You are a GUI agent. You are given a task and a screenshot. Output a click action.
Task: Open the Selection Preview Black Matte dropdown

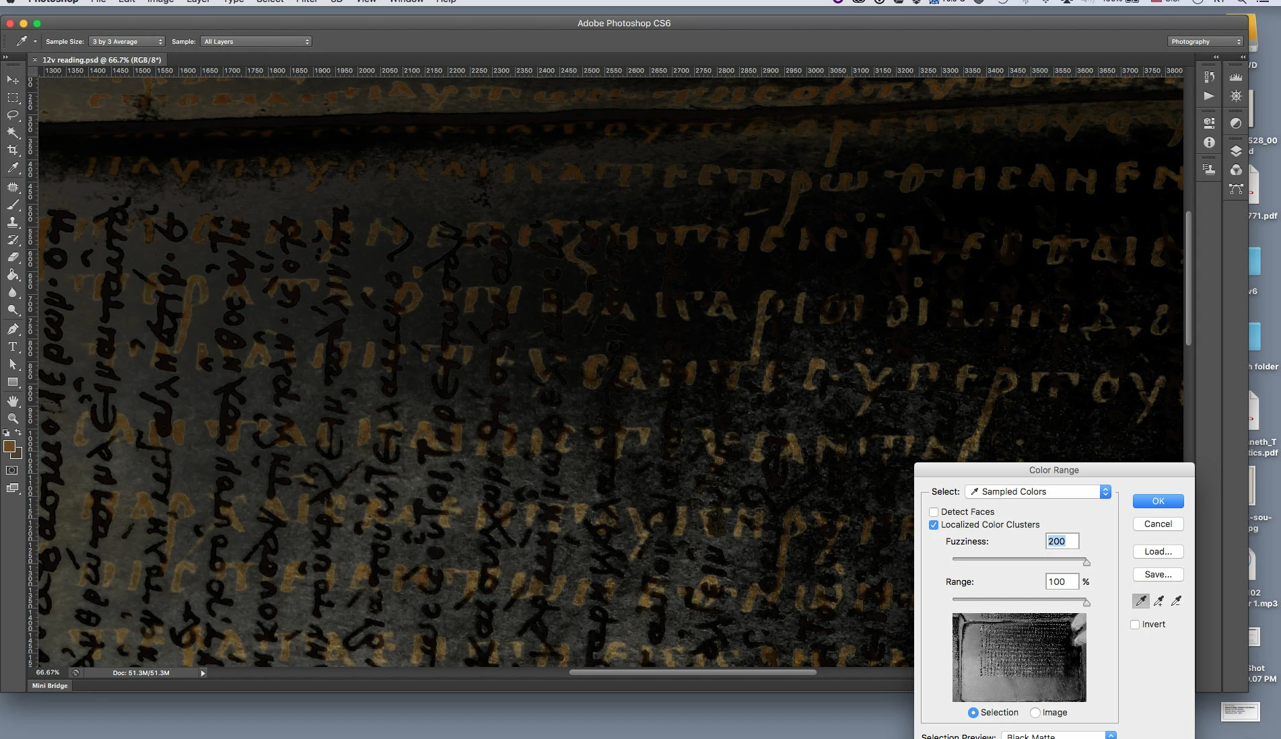[x=1059, y=736]
